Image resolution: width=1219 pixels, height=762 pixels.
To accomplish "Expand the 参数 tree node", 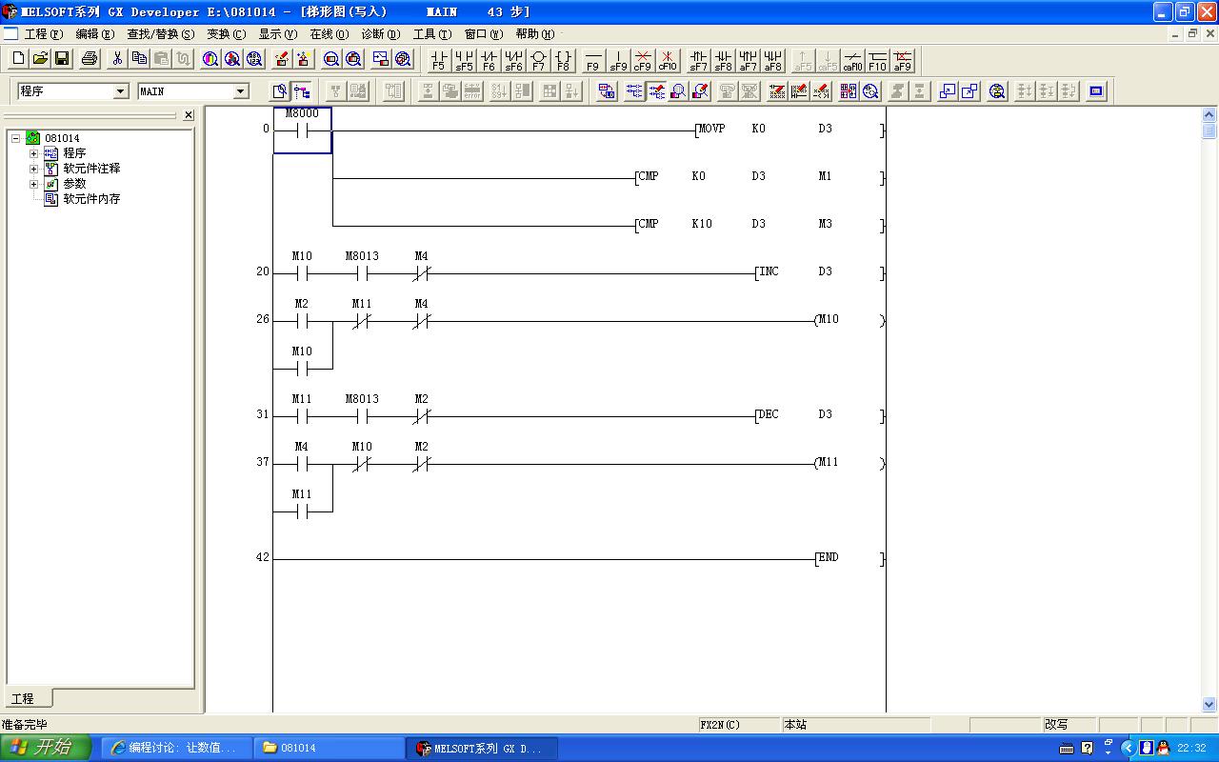I will coord(33,184).
